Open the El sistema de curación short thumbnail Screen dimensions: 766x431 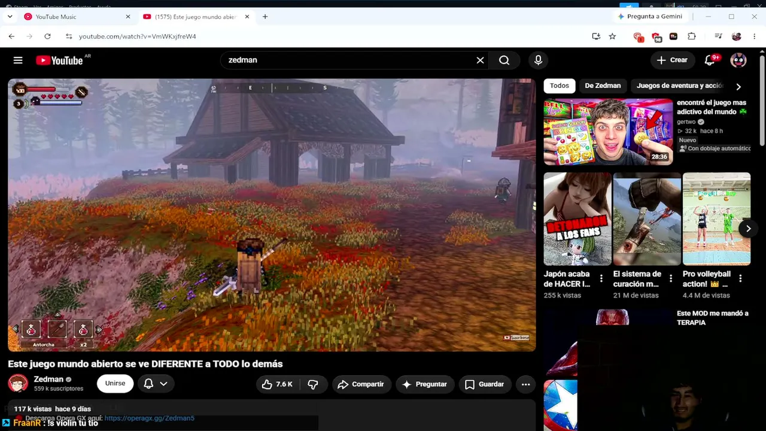pos(647,219)
